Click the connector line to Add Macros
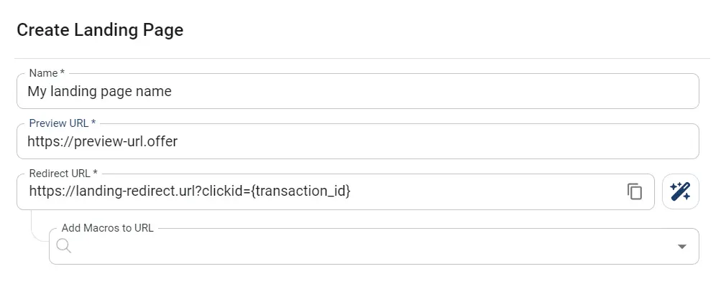The height and width of the screenshot is (289, 726). (x=37, y=227)
